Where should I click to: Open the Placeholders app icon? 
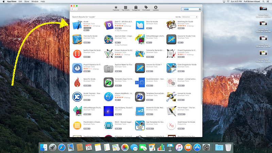point(77,125)
